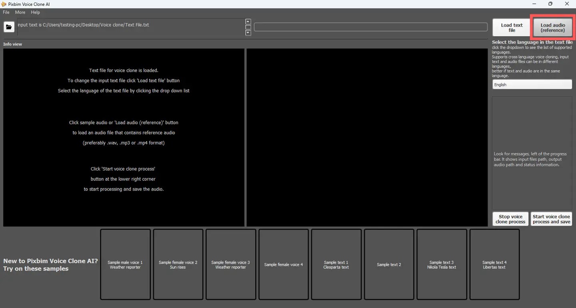Screen dimensions: 576x308
Task: Choose Sample female voice 2 Sun rises
Action: pyautogui.click(x=178, y=264)
